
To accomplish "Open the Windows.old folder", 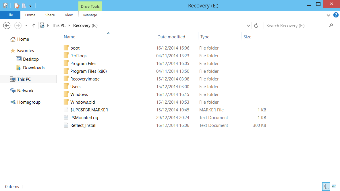I will coord(83,102).
